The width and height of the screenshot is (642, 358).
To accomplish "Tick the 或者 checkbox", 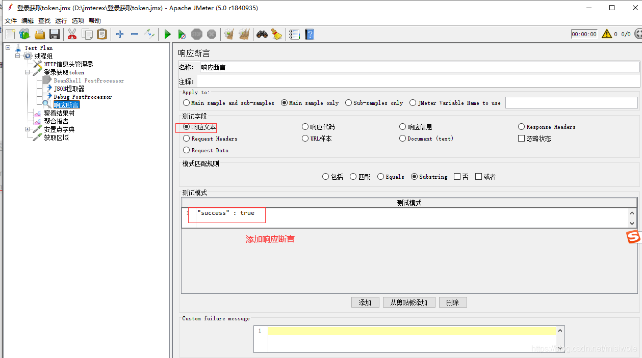I will point(478,177).
